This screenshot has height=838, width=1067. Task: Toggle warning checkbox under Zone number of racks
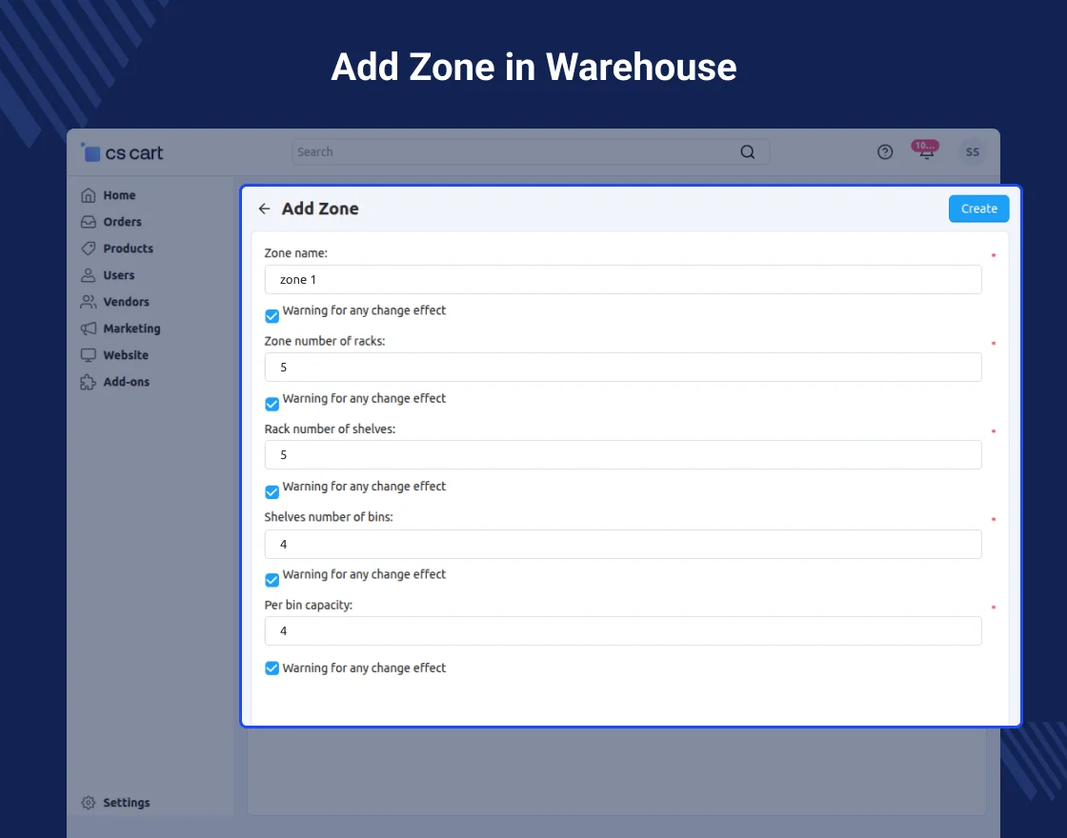[272, 404]
